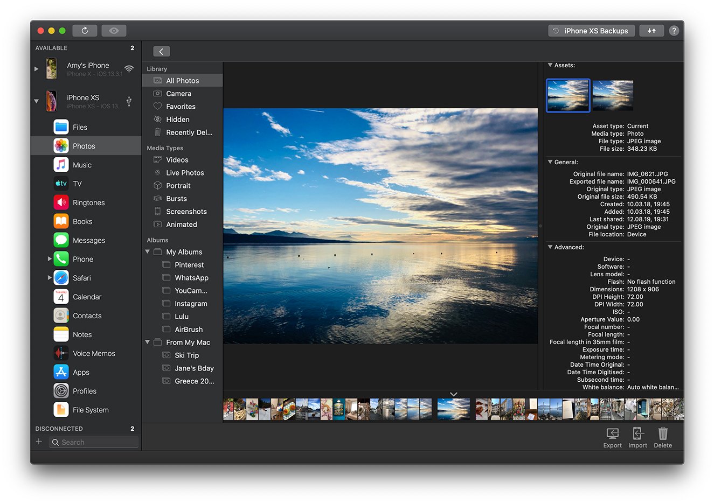Select Voice Memos in the sidebar
The width and height of the screenshot is (714, 504).
pyautogui.click(x=94, y=353)
